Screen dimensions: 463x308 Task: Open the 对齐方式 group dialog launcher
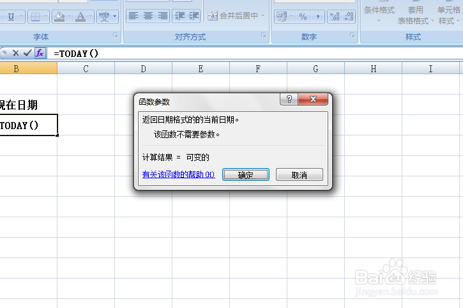(x=263, y=36)
